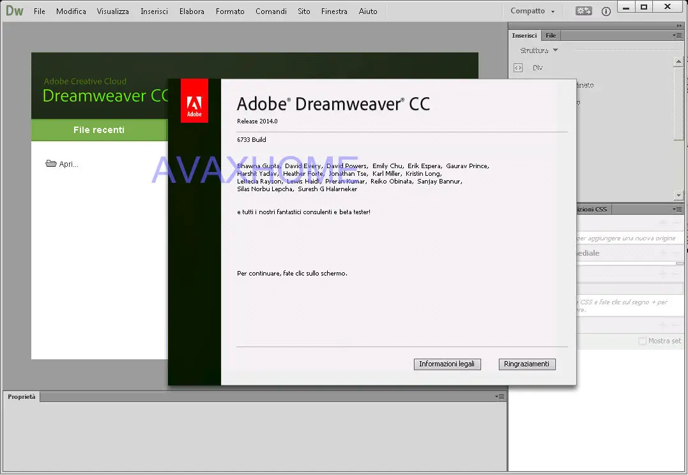Click the name Sanjay Bannur in credits
Viewport: 688px width, 475px height.
tap(439, 182)
